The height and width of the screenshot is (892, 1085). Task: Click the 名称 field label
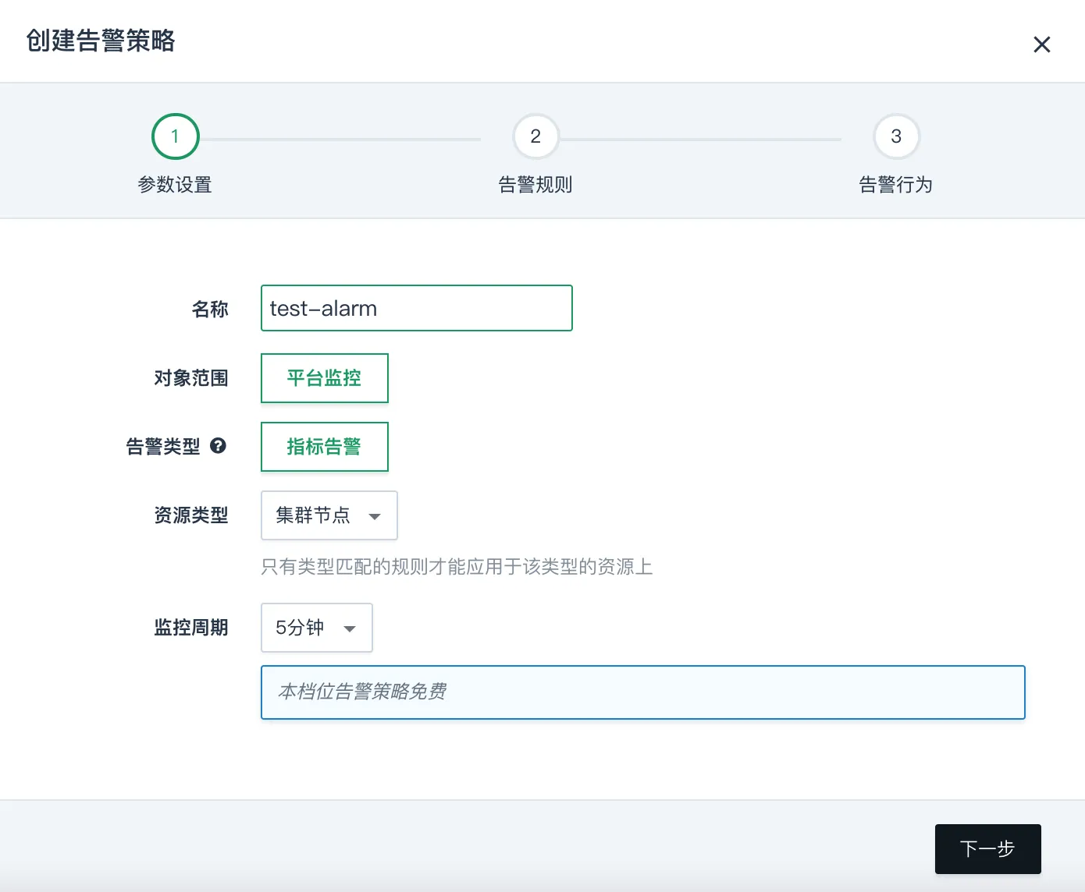(210, 310)
